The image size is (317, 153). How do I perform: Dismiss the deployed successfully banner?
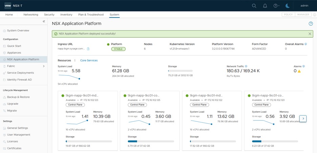[x=310, y=34]
